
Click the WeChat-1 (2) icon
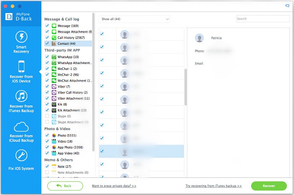[x=54, y=69]
